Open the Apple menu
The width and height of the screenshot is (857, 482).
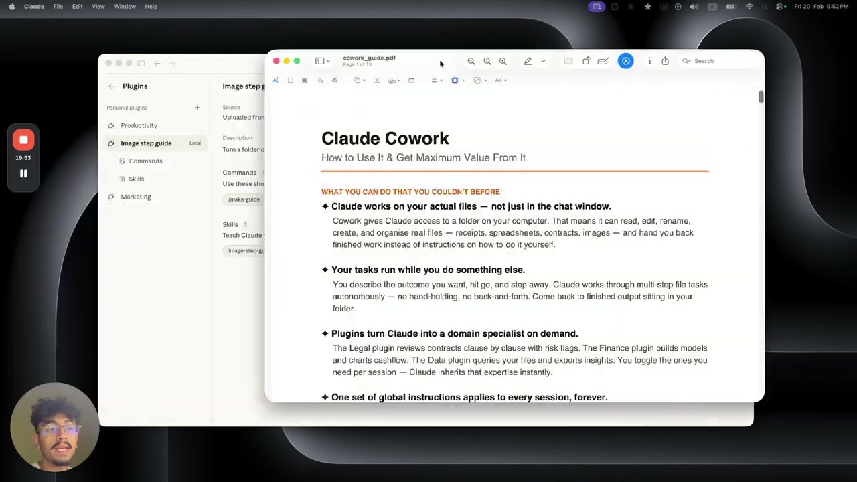click(x=11, y=7)
